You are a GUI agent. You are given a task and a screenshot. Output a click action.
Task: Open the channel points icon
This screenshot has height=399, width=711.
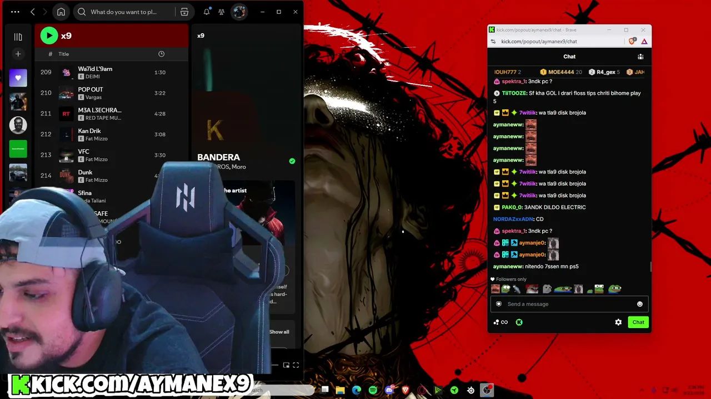(500, 322)
